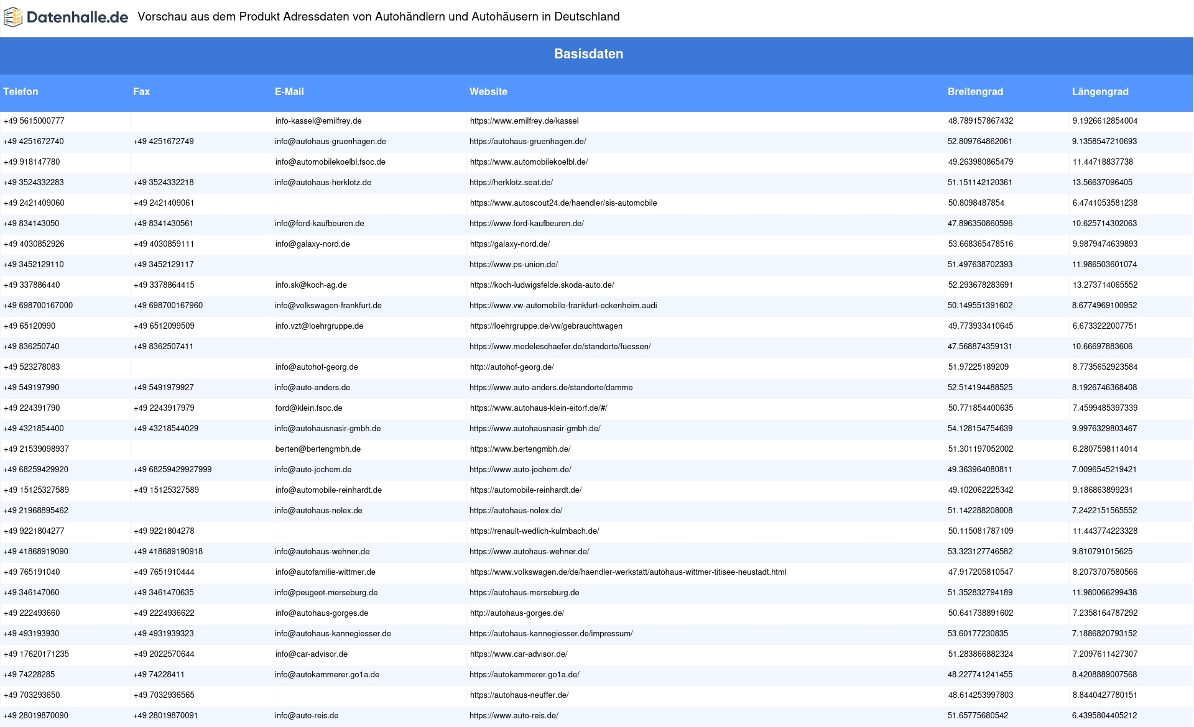Click website https://www.auto-jochem.de/
The height and width of the screenshot is (727, 1194).
point(521,470)
